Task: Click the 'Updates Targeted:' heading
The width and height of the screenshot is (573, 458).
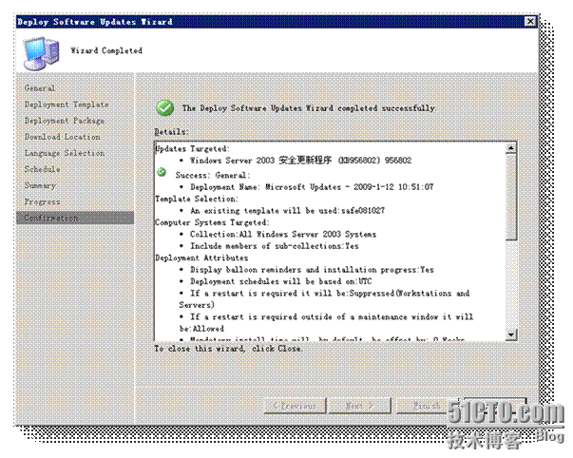Action: 193,149
